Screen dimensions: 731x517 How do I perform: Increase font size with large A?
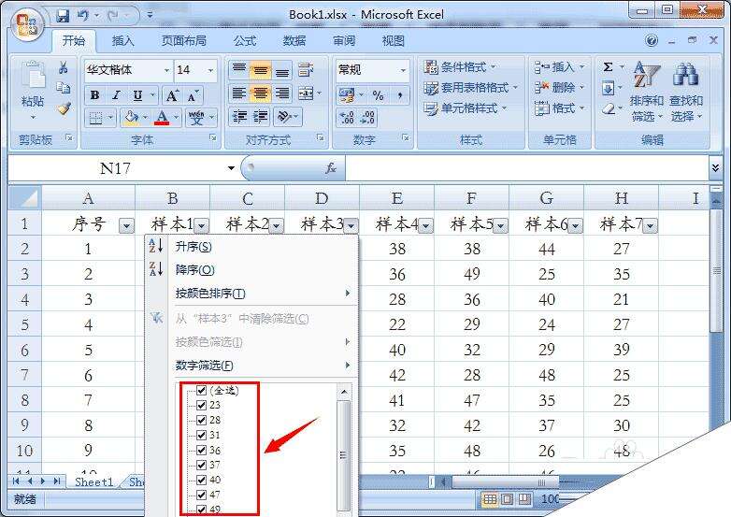pos(172,96)
